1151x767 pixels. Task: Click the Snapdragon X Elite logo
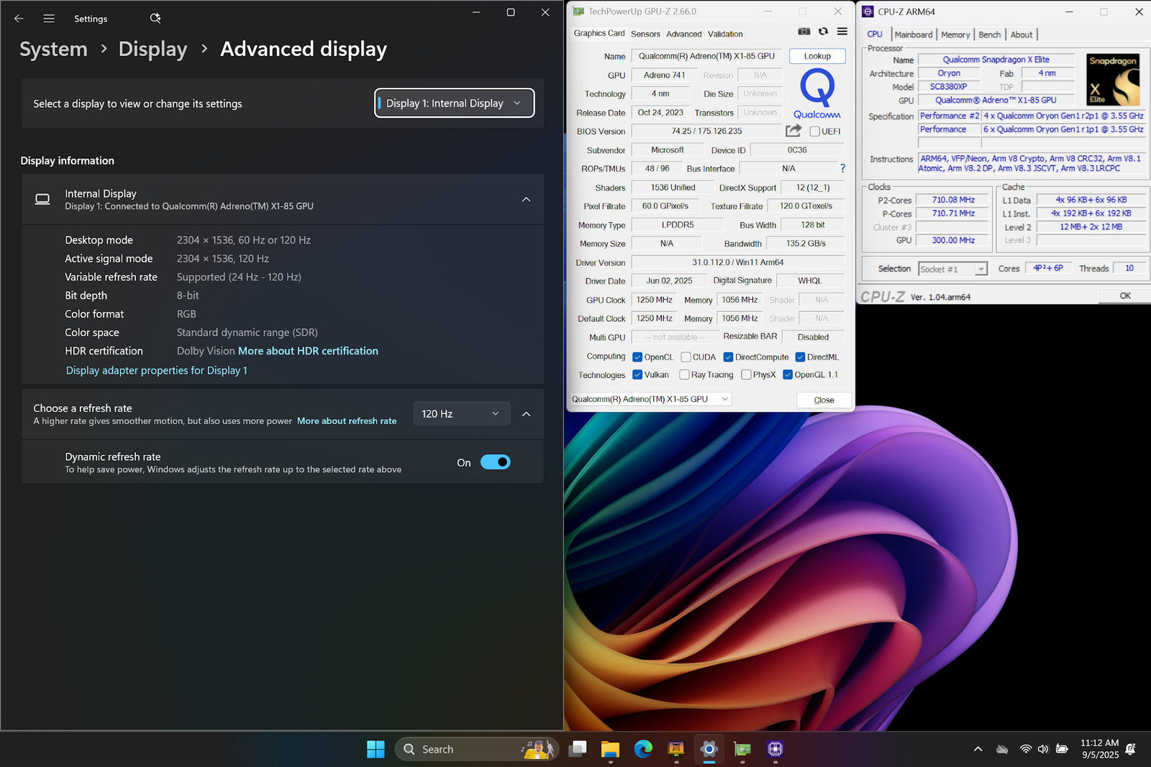1113,80
